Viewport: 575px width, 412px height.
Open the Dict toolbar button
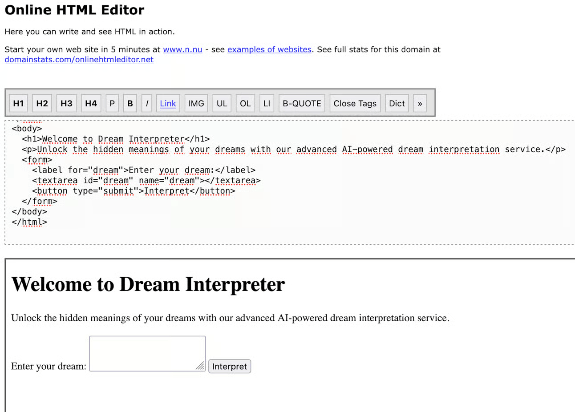click(x=397, y=103)
